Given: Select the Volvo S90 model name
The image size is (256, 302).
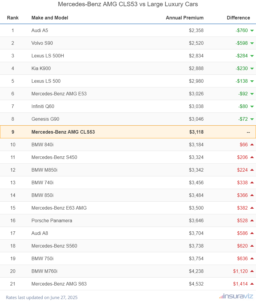Looking at the screenshot, I should 42,43.
